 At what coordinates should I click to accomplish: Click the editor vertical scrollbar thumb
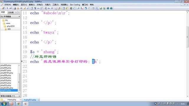click(188, 37)
